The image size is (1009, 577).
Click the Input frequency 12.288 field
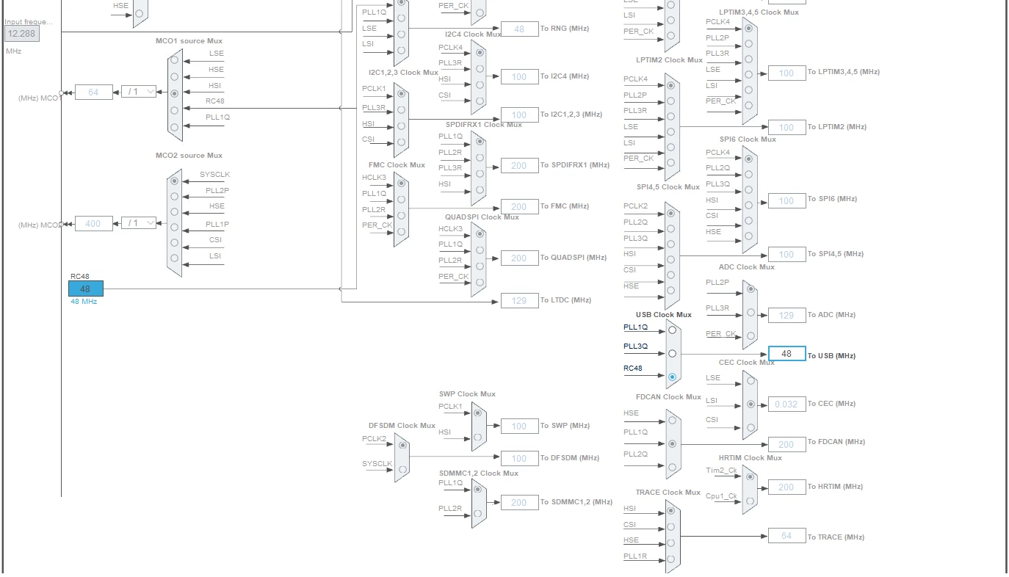click(x=22, y=34)
